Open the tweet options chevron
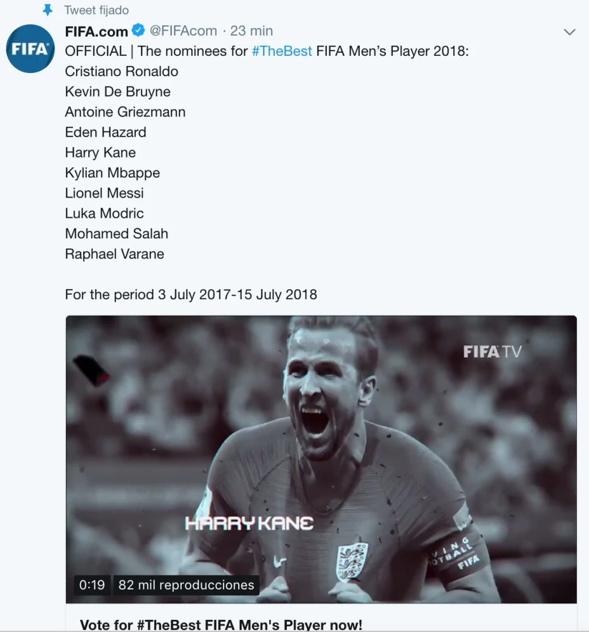The image size is (589, 632). [569, 32]
